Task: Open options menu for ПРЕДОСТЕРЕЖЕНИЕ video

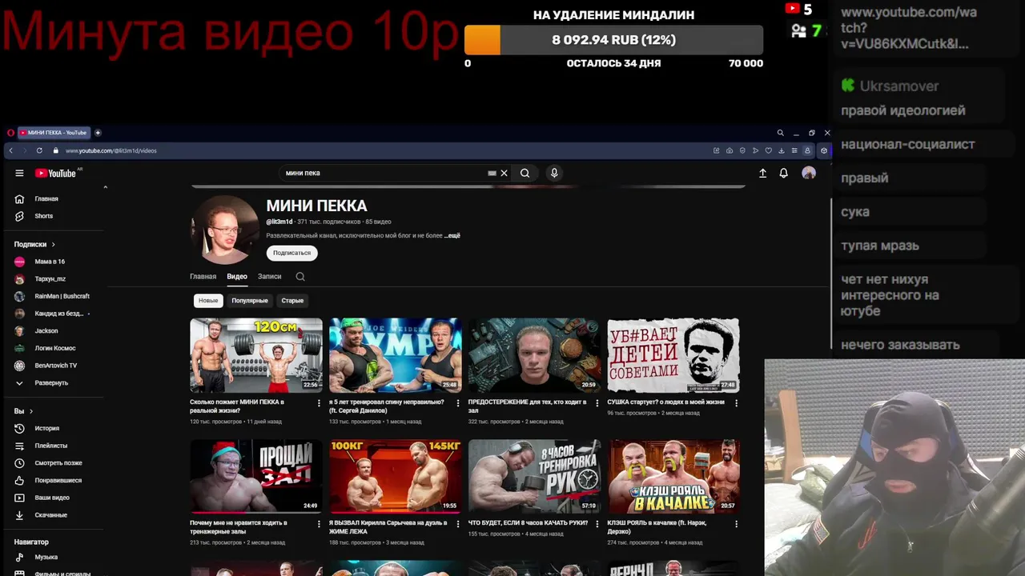Action: pyautogui.click(x=597, y=403)
